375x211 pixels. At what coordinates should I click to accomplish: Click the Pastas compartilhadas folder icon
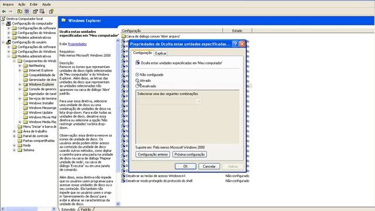coord(20,141)
